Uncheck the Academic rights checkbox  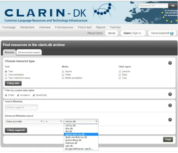tap(18, 95)
